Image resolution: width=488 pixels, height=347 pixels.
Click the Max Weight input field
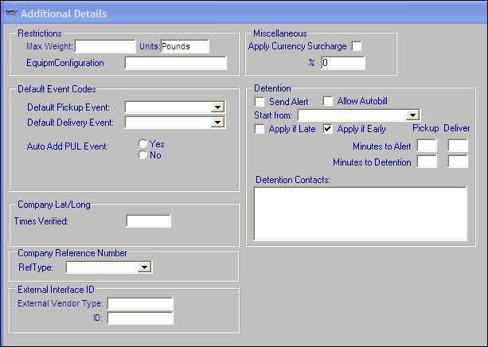105,47
